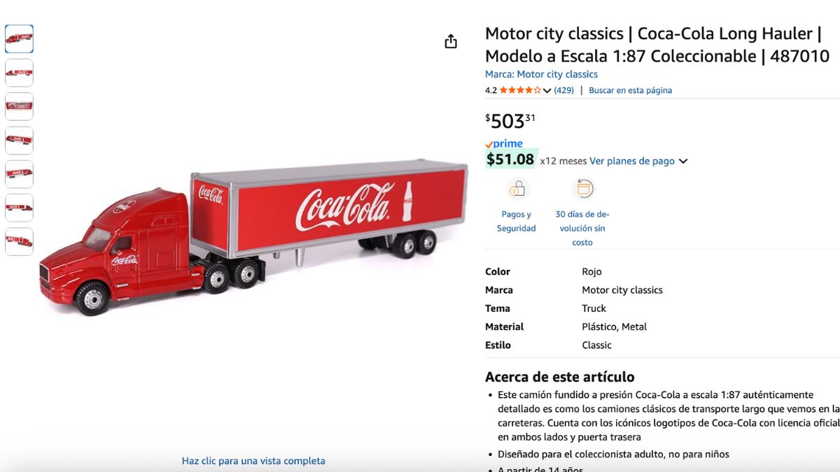Select the first truck thumbnail
Screen dimensions: 840x472
19,39
